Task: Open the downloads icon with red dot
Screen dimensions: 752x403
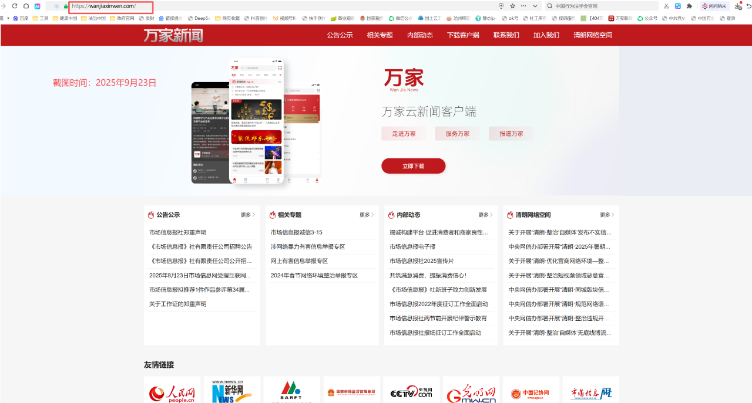Action: tap(738, 6)
